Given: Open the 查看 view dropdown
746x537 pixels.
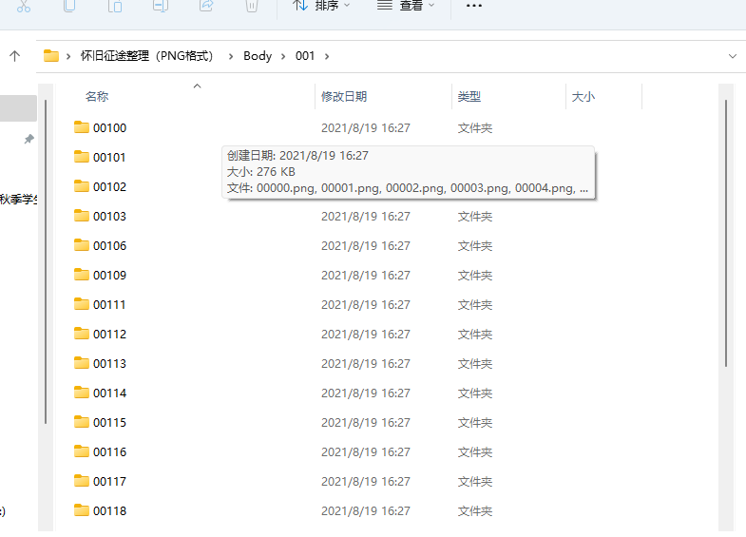Looking at the screenshot, I should pyautogui.click(x=406, y=6).
